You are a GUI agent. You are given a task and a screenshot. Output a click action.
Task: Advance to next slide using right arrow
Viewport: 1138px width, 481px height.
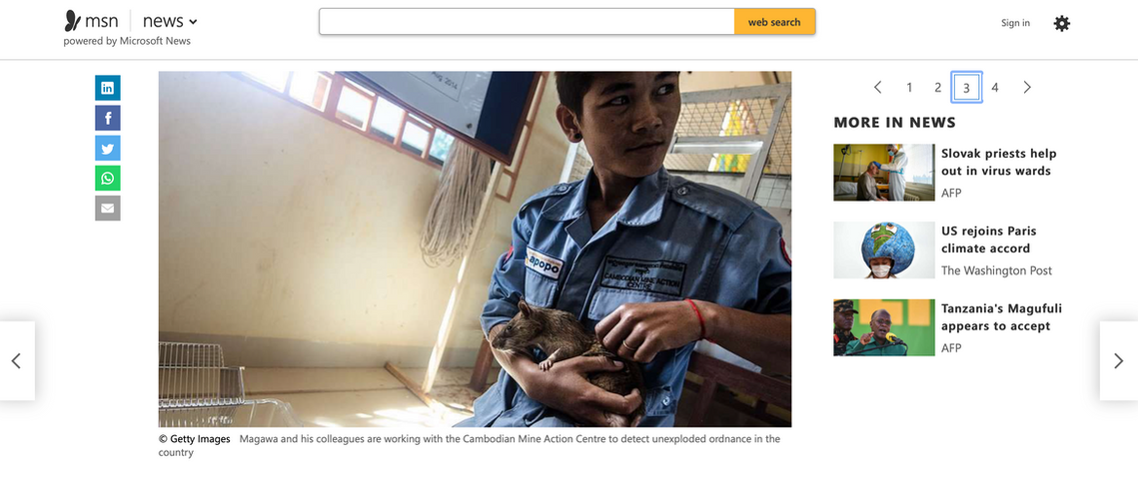click(1118, 361)
